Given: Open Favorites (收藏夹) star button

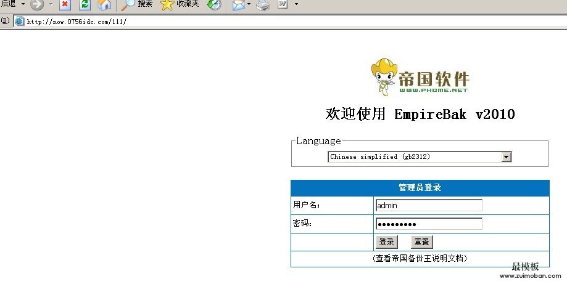Looking at the screenshot, I should (x=180, y=5).
